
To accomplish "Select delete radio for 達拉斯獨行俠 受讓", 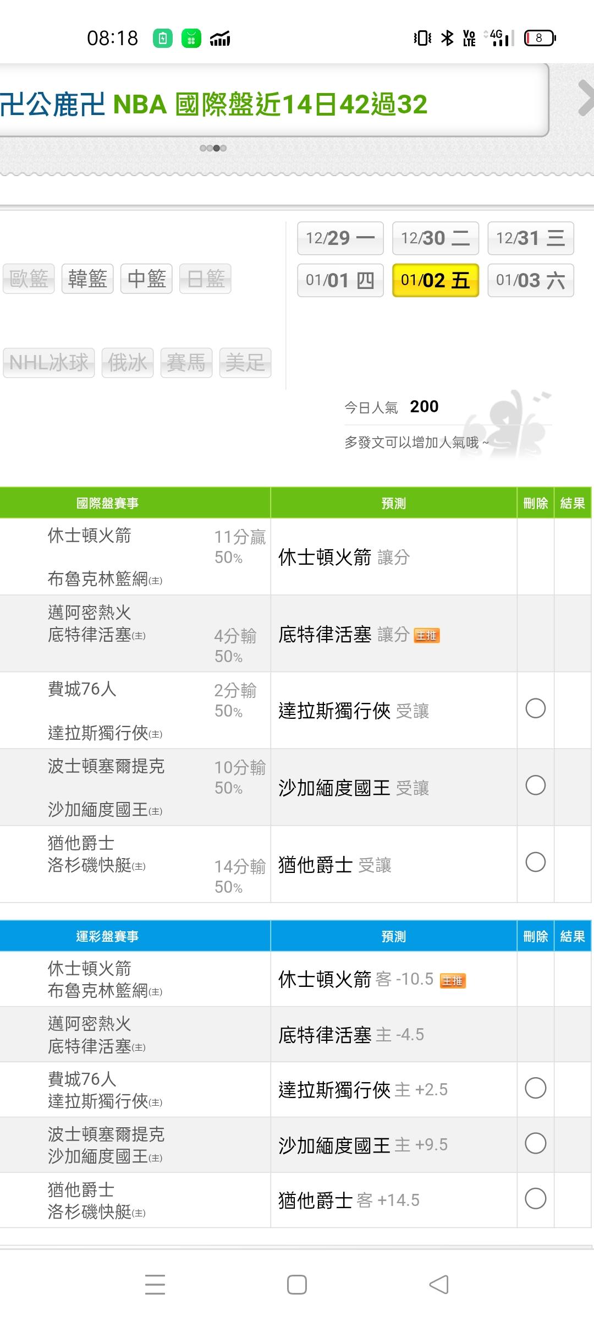I will (x=536, y=708).
